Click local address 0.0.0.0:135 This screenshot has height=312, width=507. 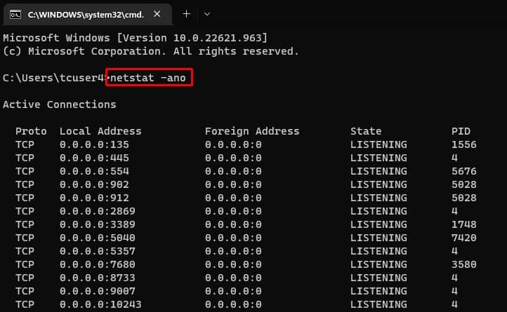tap(94, 144)
